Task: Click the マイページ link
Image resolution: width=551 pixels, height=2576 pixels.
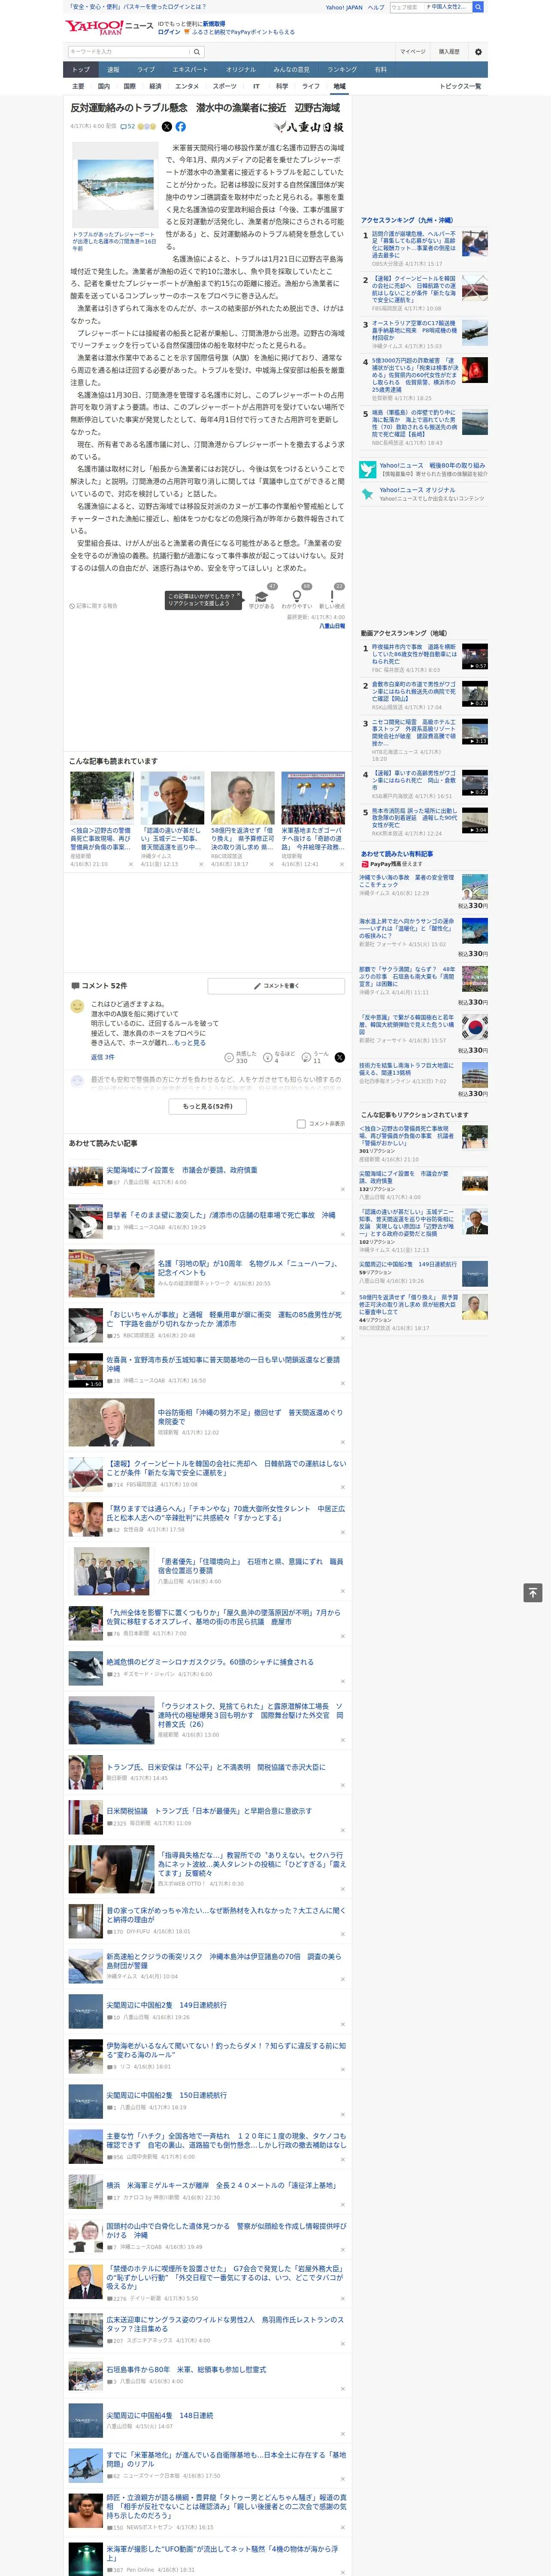Action: 413,52
